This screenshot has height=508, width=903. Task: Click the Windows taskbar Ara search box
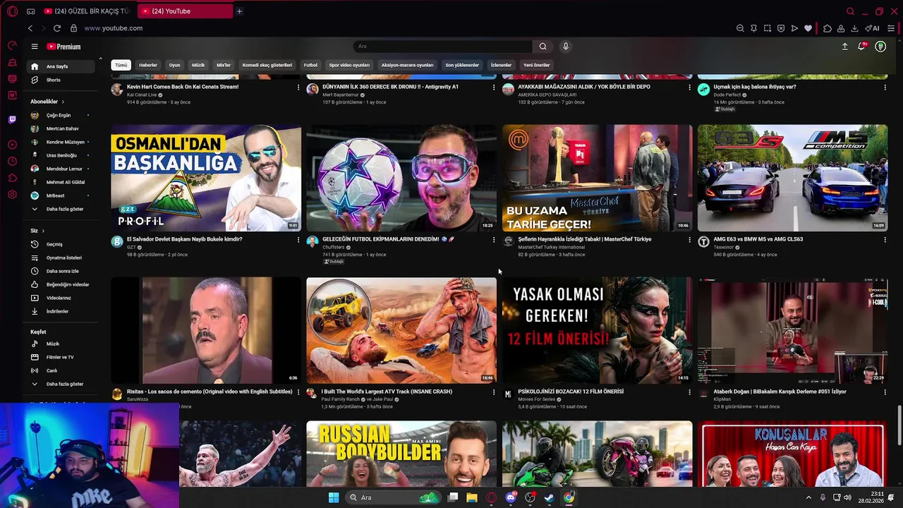tap(395, 497)
